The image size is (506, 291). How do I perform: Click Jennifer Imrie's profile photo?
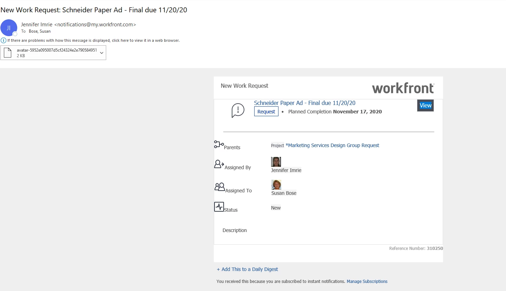pos(276,162)
